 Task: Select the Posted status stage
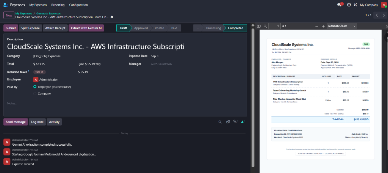pyautogui.click(x=160, y=28)
